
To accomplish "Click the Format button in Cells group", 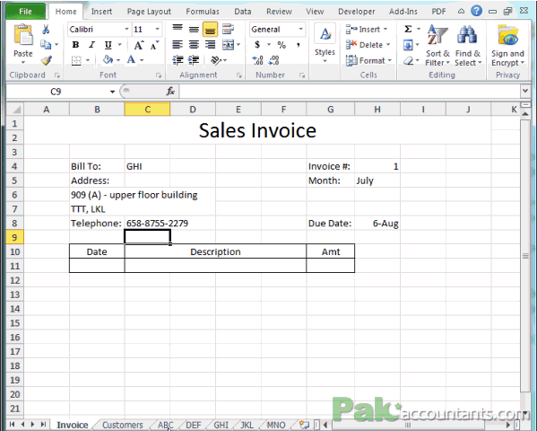I will (368, 60).
